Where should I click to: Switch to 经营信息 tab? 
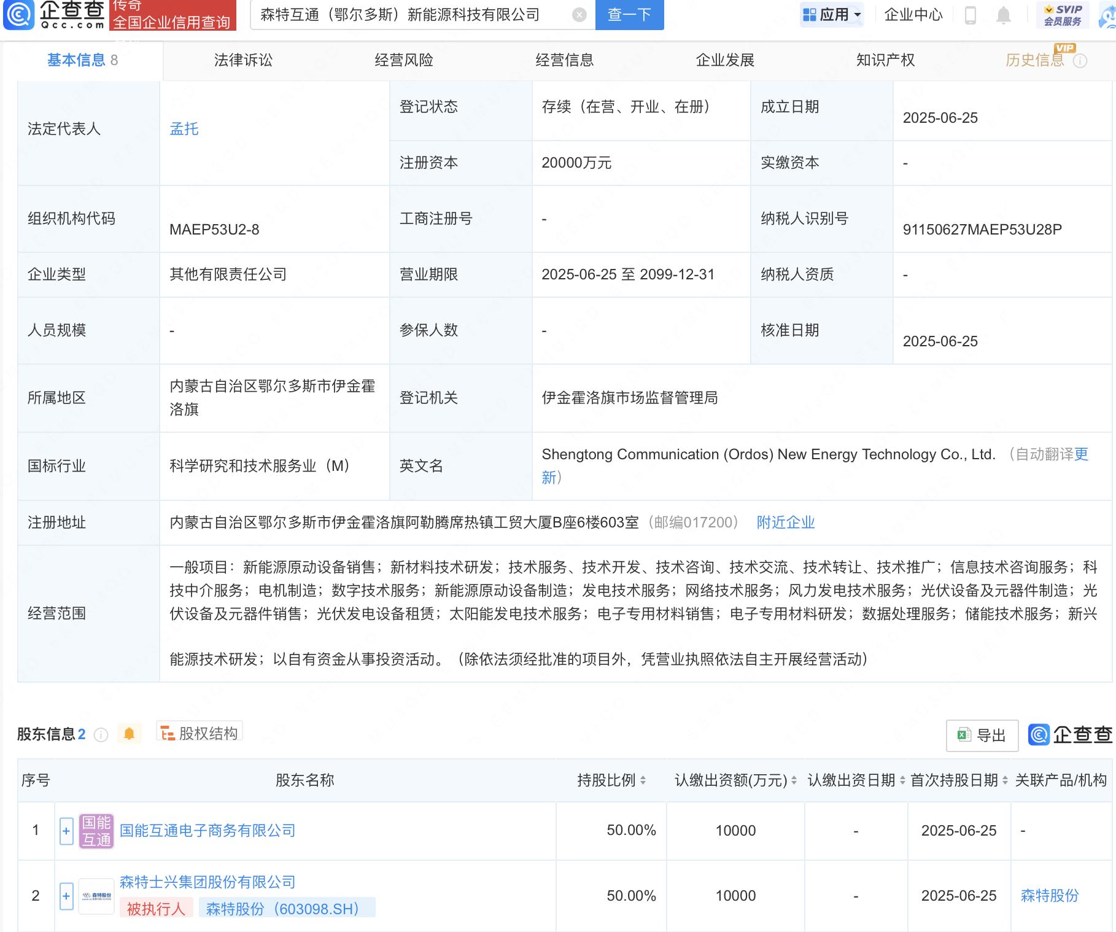(564, 60)
